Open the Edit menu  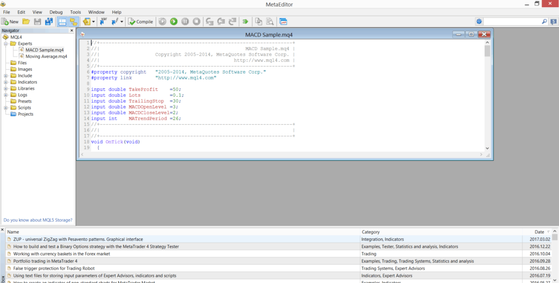[x=21, y=12]
